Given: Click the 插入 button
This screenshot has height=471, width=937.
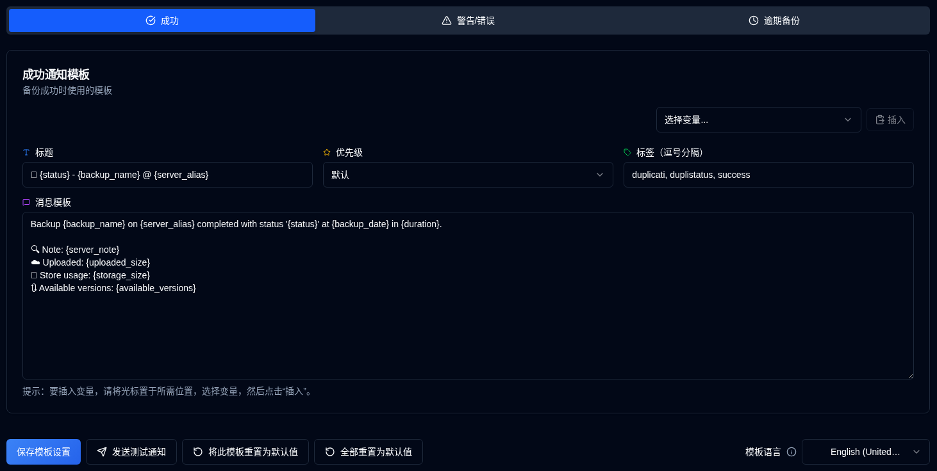Looking at the screenshot, I should [890, 120].
